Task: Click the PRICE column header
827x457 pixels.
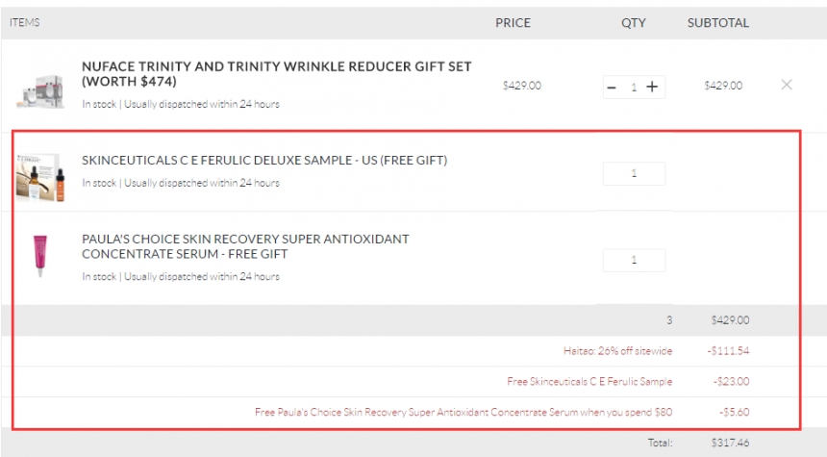Action: [513, 23]
